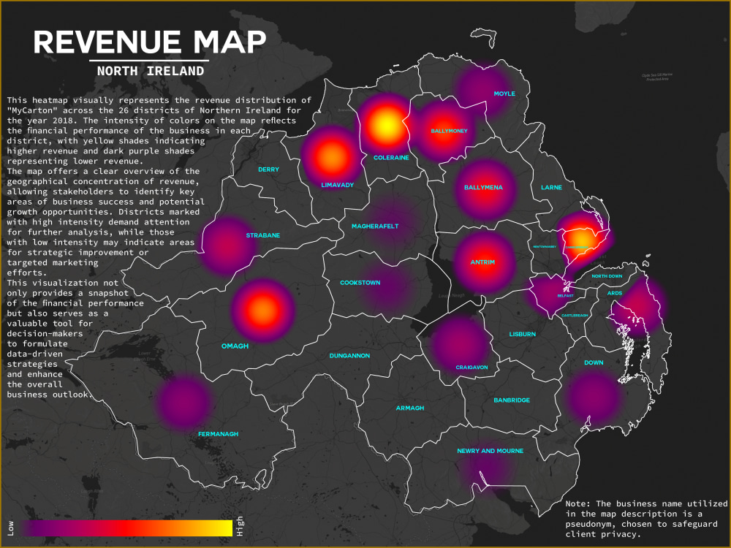Select the FERMANAGH district label
Viewport: 731px width, 548px height.
217,434
